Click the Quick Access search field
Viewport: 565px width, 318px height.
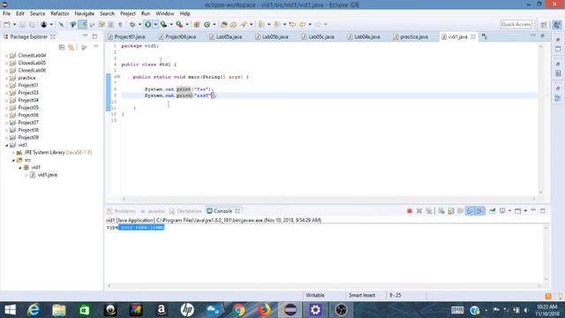(x=516, y=25)
